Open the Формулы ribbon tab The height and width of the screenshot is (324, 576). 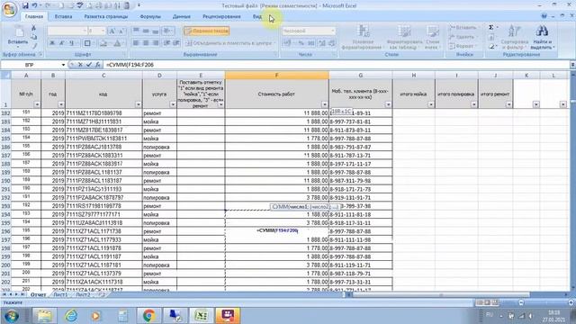pyautogui.click(x=150, y=16)
